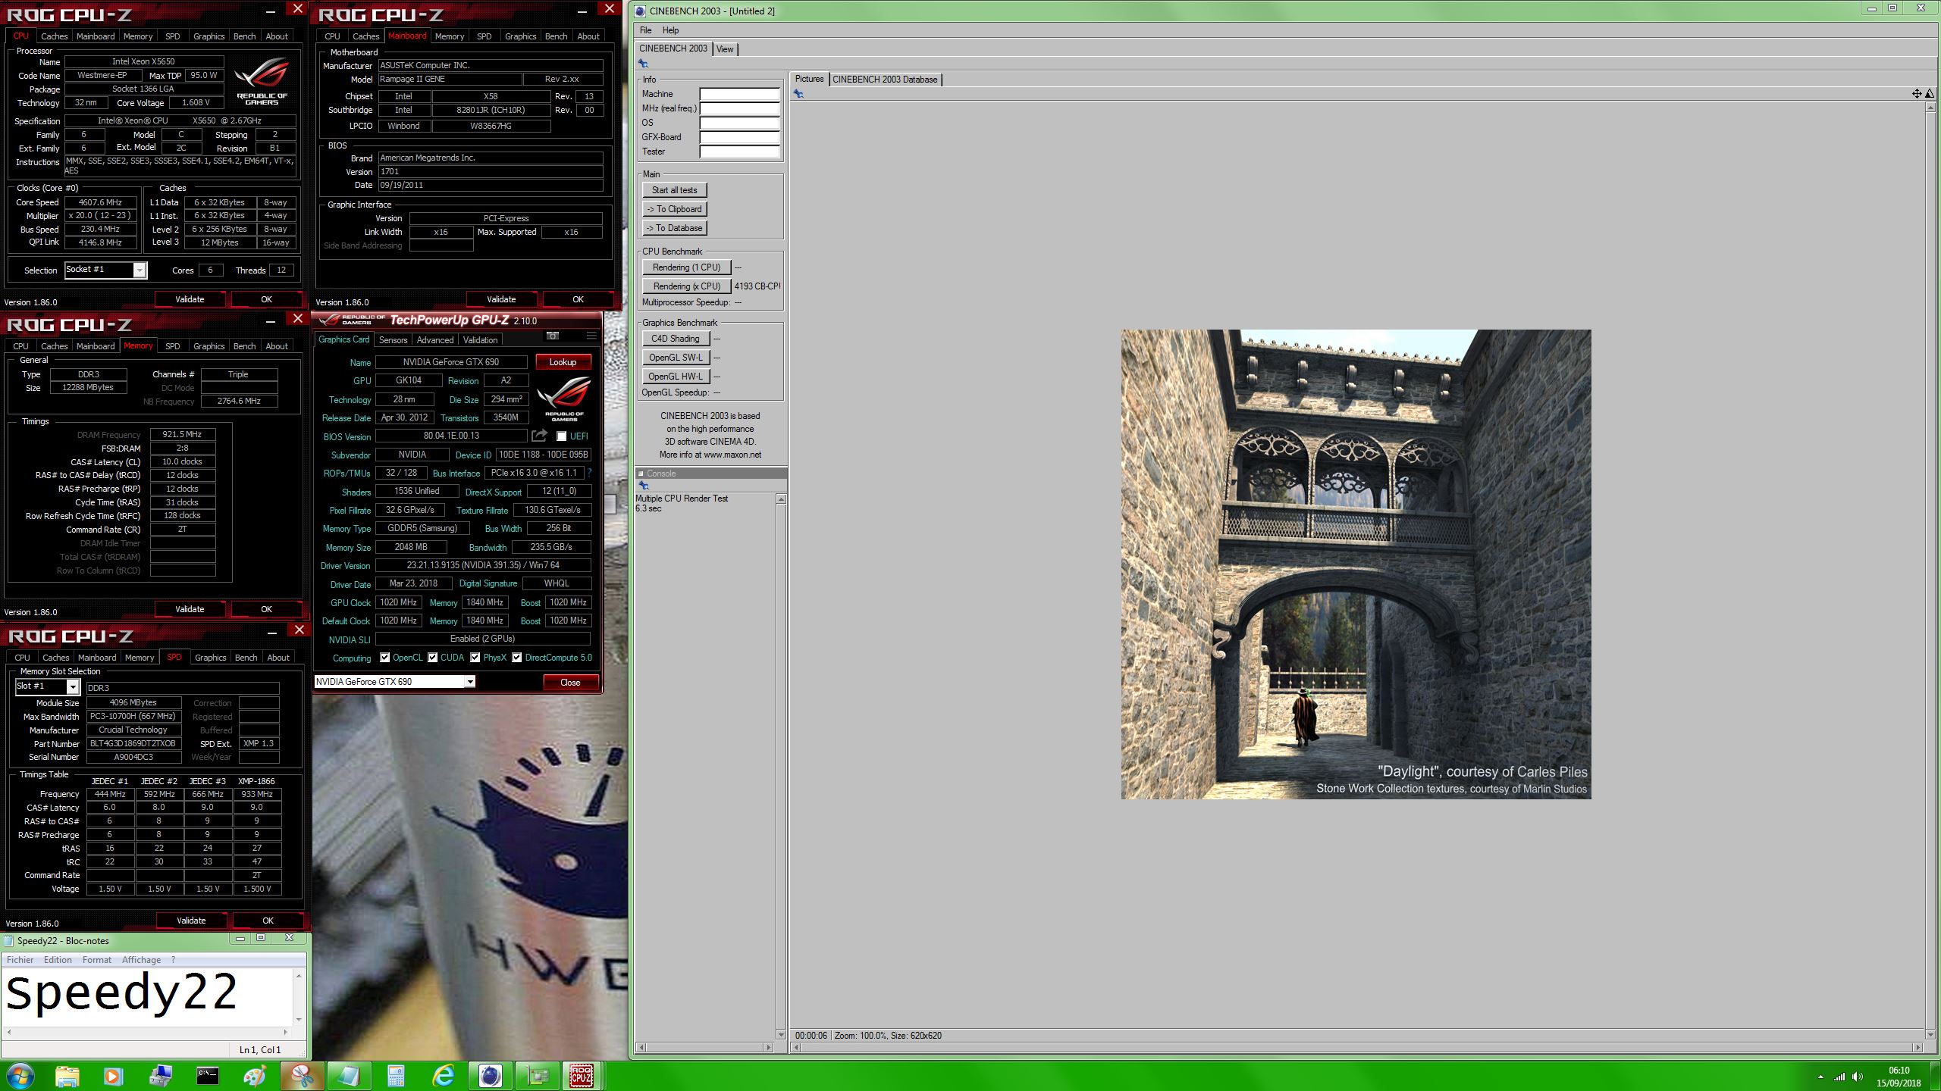Open the Command Prompt taskbar icon
Screen dimensions: 1941x1091
coord(207,1076)
